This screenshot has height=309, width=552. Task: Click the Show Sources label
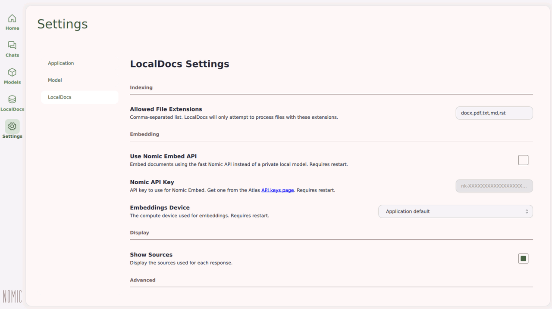coord(151,255)
